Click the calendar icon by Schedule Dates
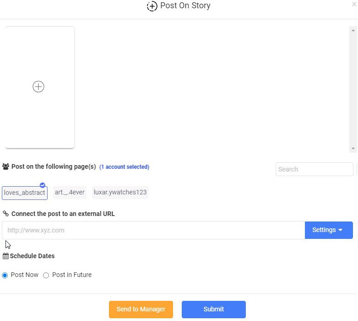358x321 pixels. coord(6,256)
